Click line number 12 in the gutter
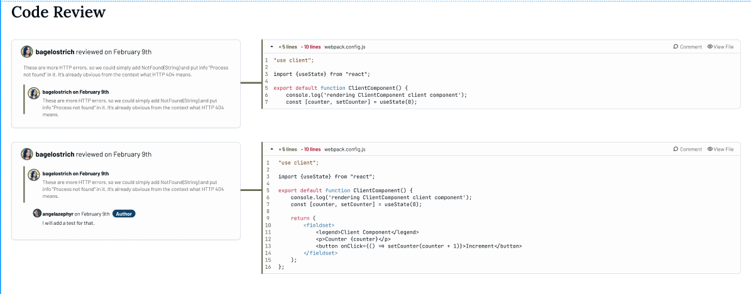751x294 pixels. (268, 239)
